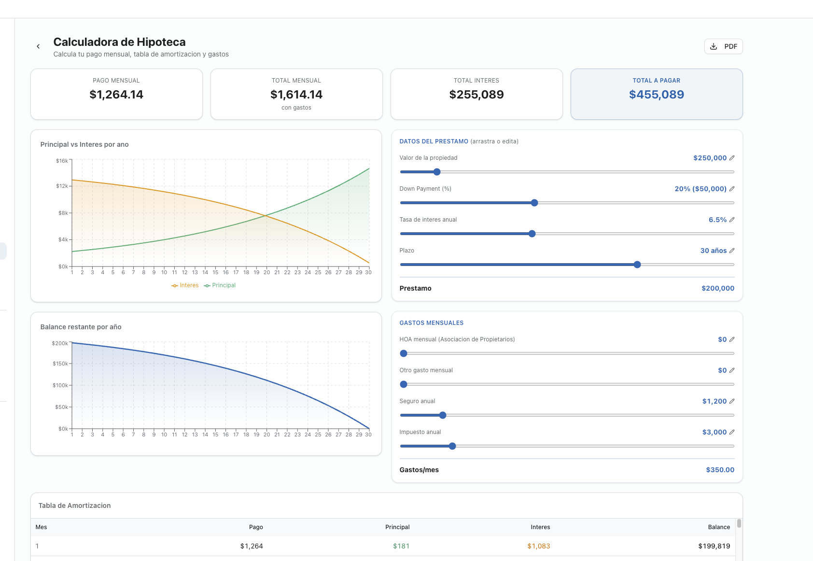Click the Balance column header
This screenshot has width=813, height=561.
coord(718,527)
